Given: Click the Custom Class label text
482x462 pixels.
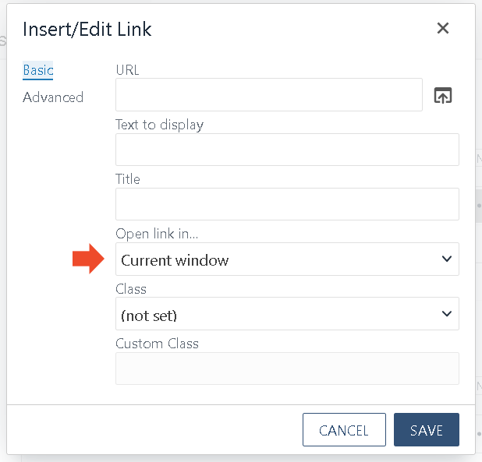Looking at the screenshot, I should (157, 344).
